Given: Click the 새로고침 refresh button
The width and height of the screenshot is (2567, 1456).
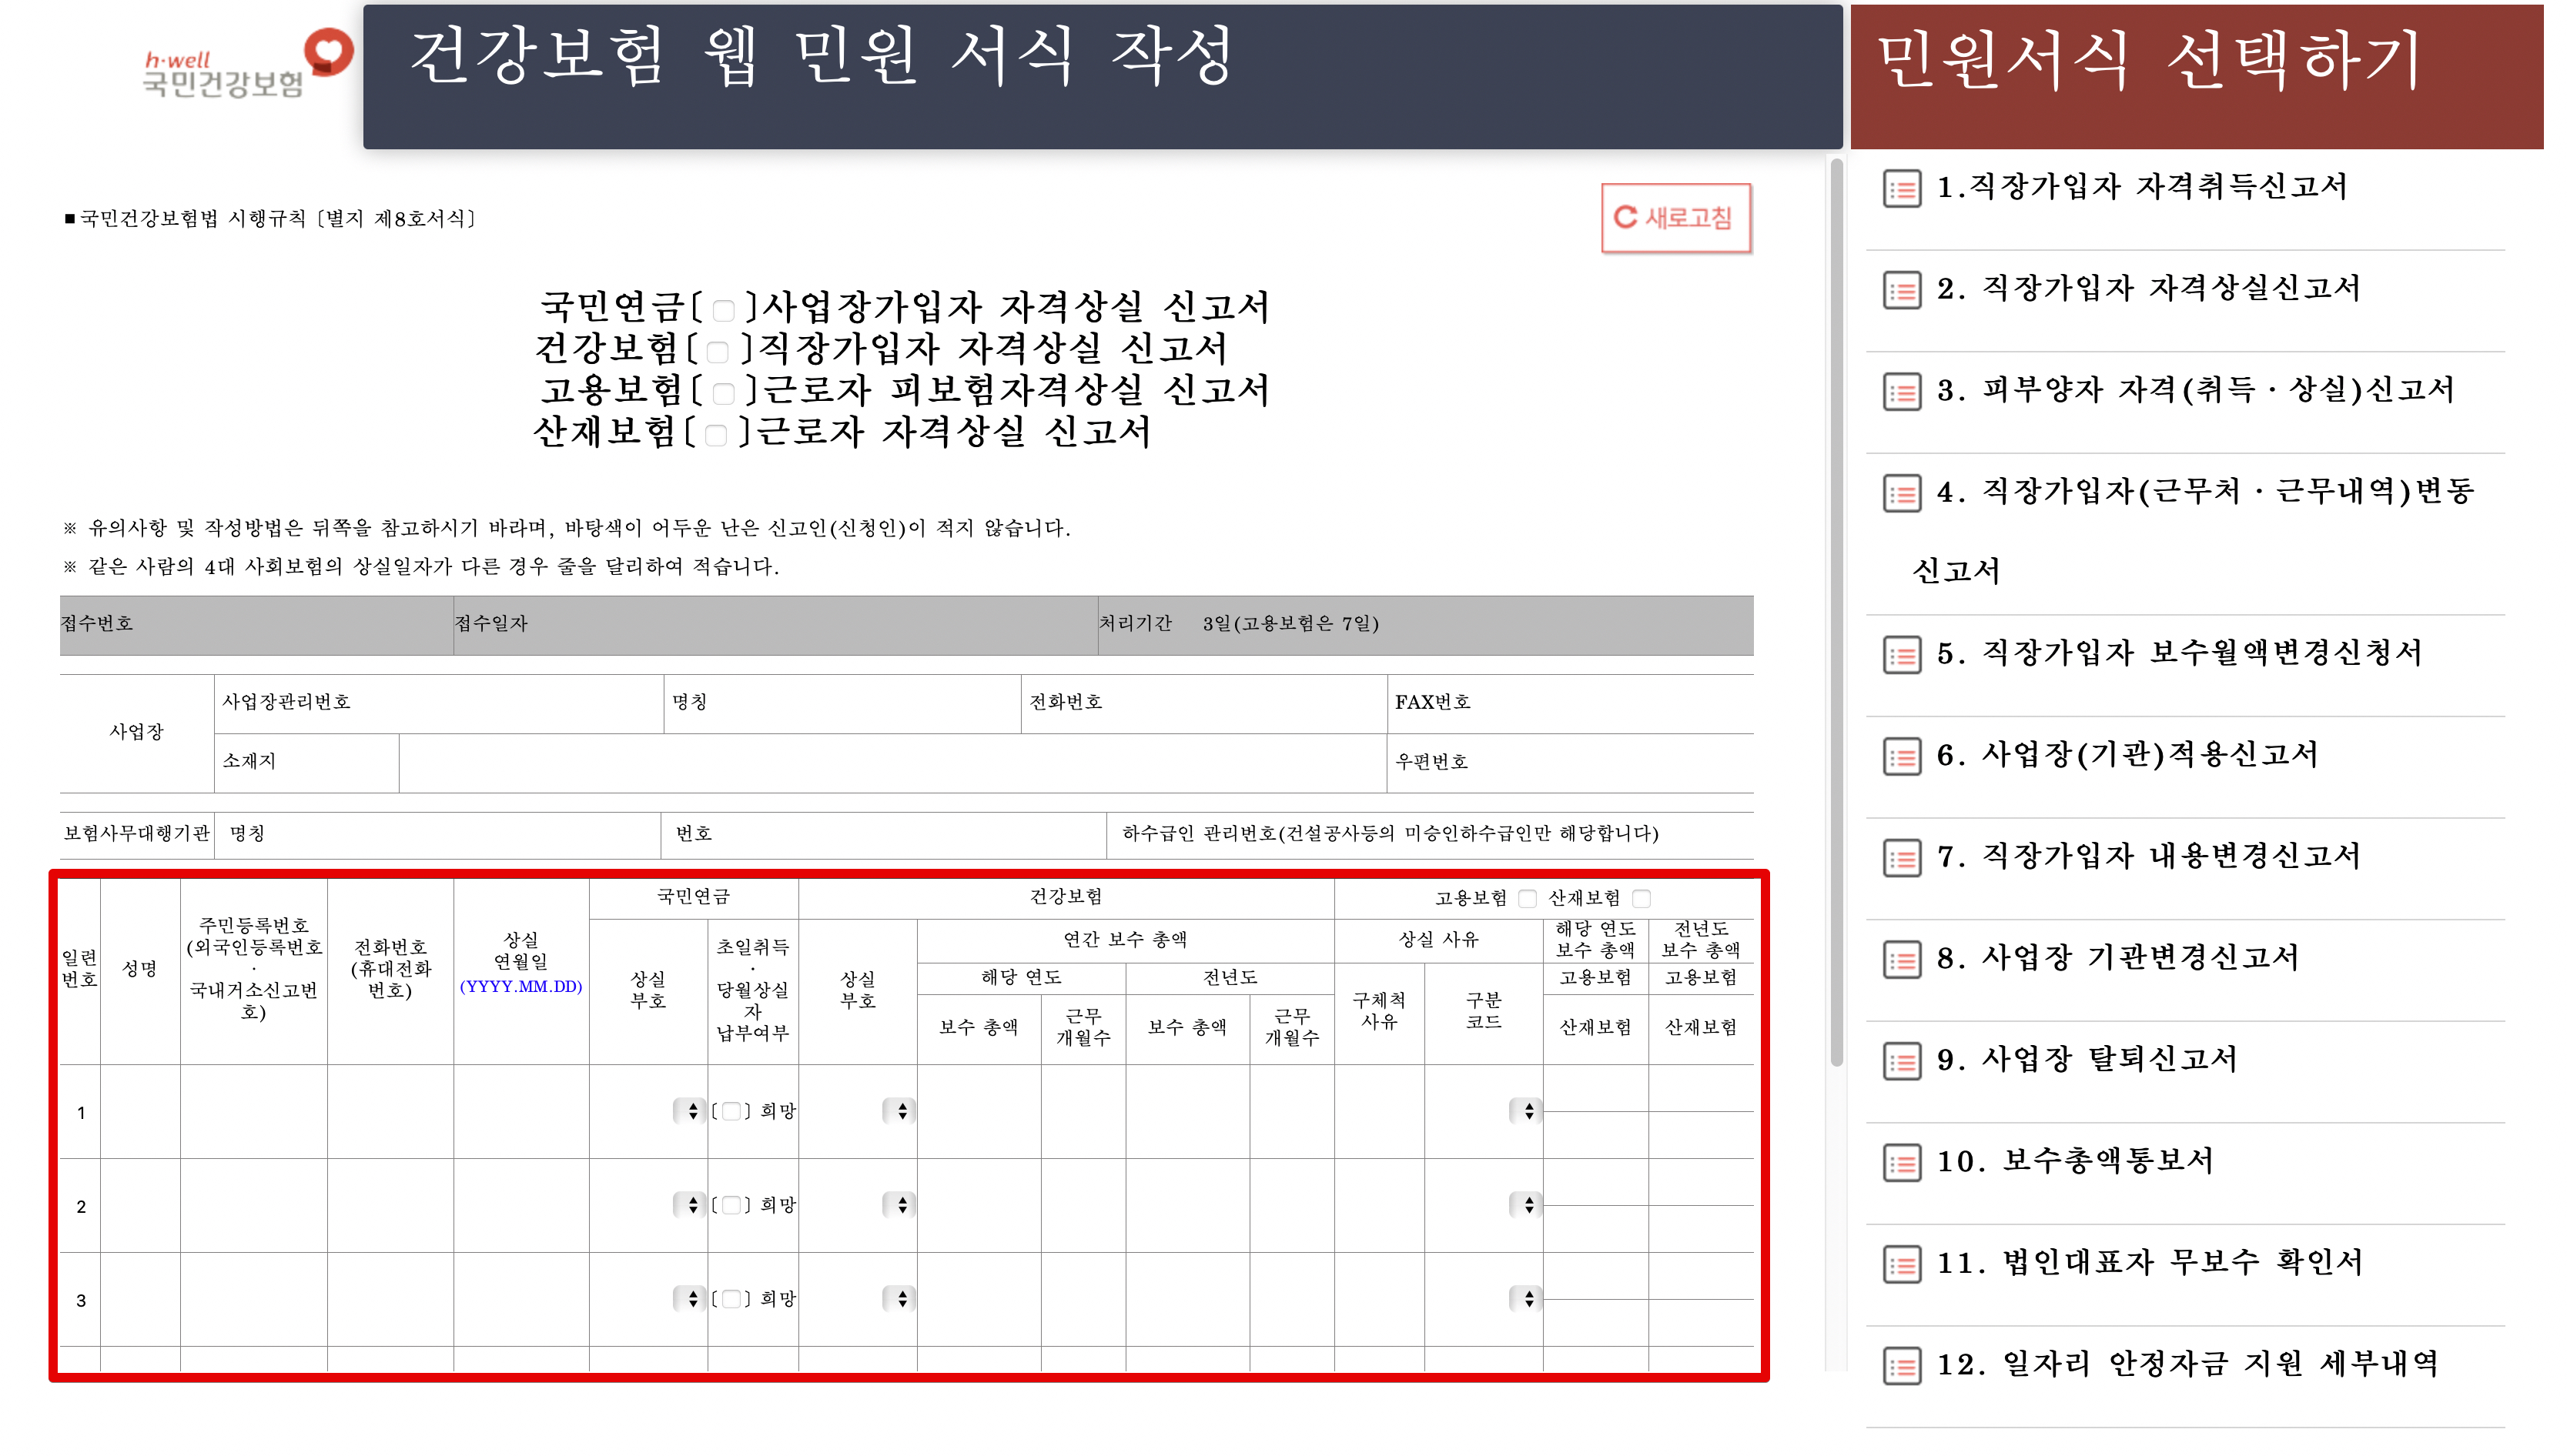Looking at the screenshot, I should click(1675, 218).
